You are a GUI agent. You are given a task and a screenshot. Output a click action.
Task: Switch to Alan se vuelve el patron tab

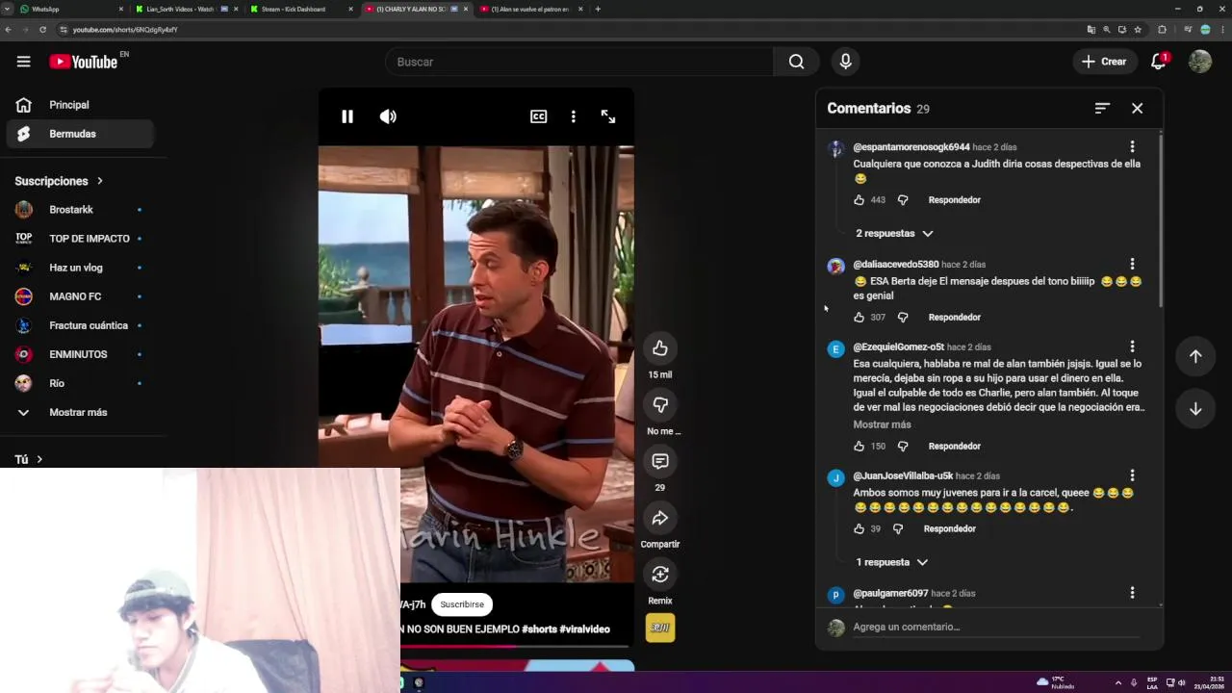pos(530,9)
